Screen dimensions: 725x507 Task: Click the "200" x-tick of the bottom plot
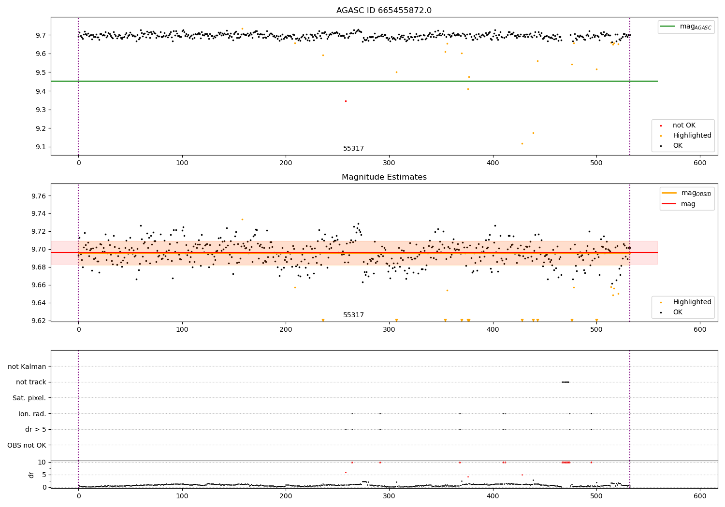pos(286,496)
